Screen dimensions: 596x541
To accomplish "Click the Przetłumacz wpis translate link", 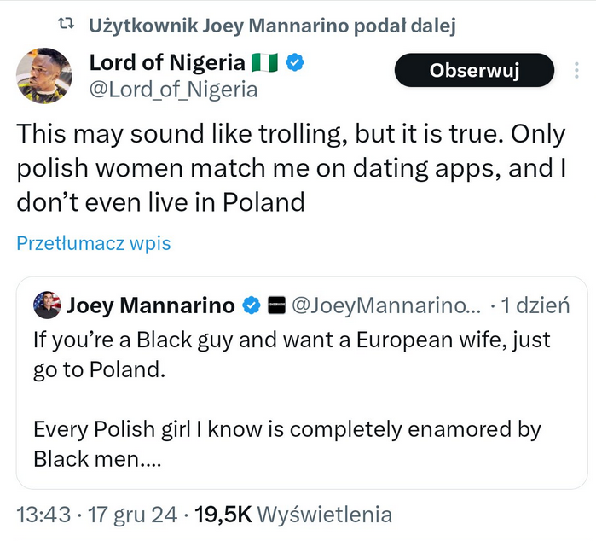I will tap(94, 243).
